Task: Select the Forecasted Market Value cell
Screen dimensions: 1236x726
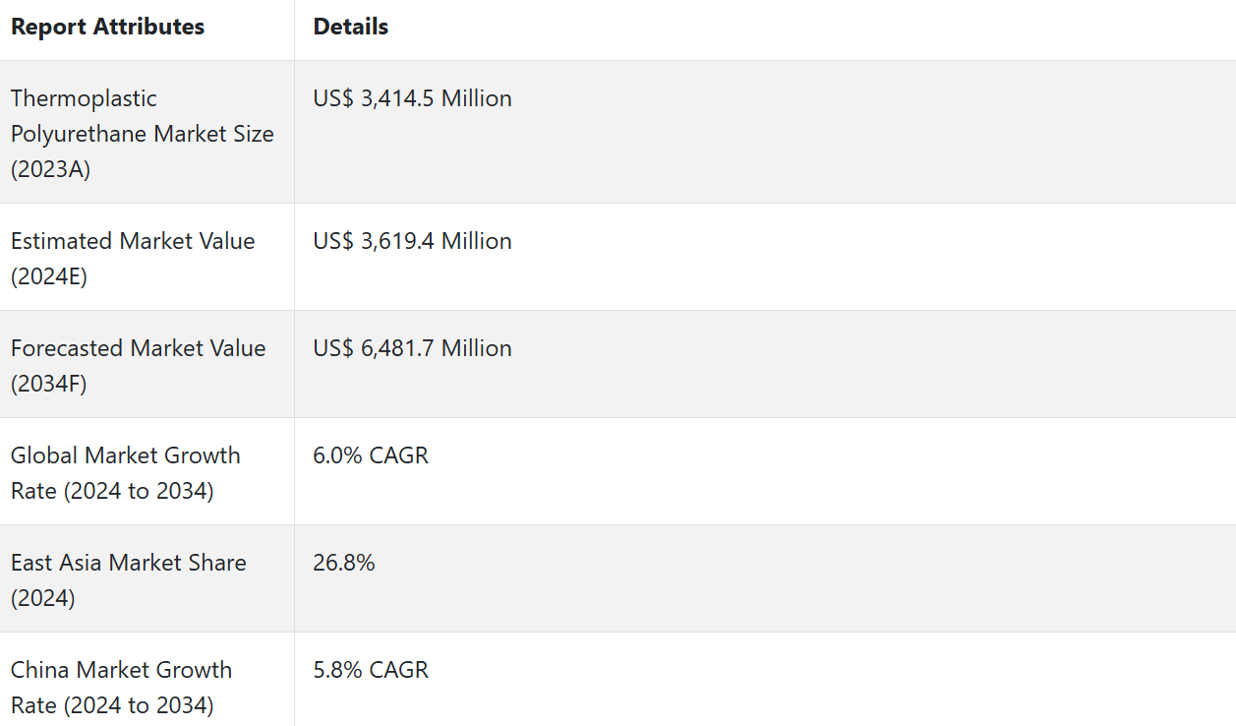Action: (x=138, y=366)
